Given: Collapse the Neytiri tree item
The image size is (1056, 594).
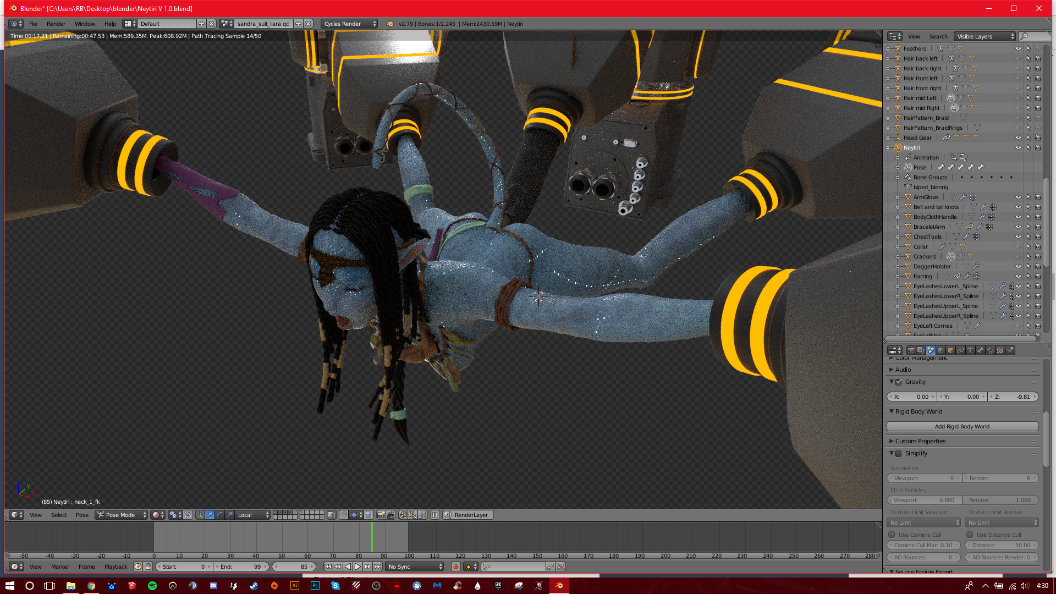Looking at the screenshot, I should [x=888, y=147].
